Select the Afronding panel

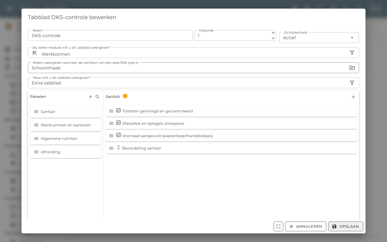point(66,152)
